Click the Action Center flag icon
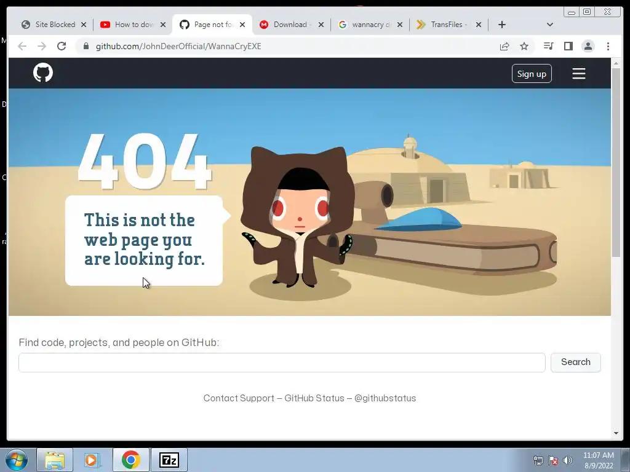The height and width of the screenshot is (472, 630). [x=553, y=460]
